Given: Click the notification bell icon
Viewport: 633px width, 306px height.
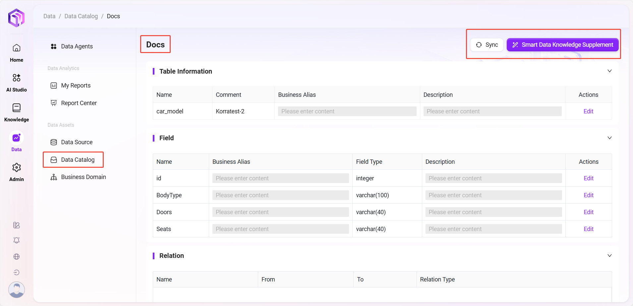Looking at the screenshot, I should tap(17, 240).
